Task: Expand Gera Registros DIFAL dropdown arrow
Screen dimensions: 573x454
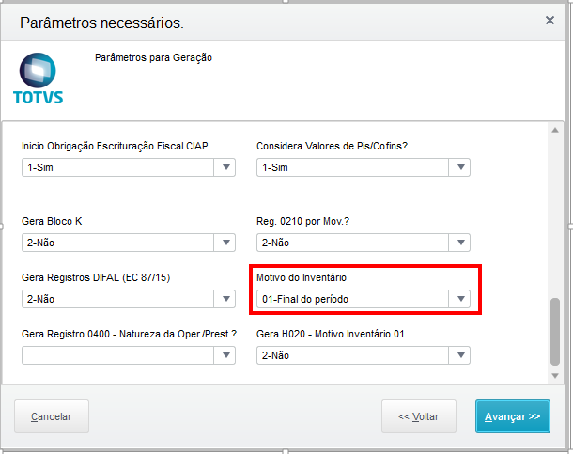Action: click(x=226, y=299)
